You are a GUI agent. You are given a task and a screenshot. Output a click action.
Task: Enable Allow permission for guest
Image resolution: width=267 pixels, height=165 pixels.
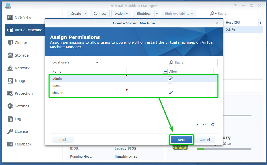pos(170,86)
